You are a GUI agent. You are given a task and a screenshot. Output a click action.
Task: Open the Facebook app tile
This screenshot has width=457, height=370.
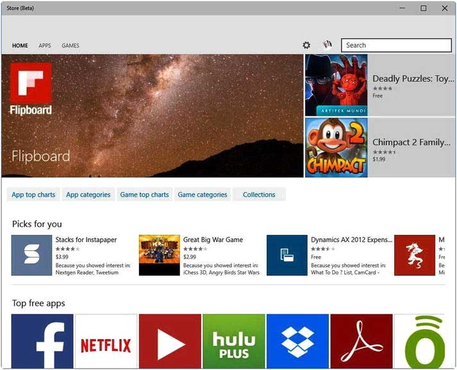coord(42,341)
